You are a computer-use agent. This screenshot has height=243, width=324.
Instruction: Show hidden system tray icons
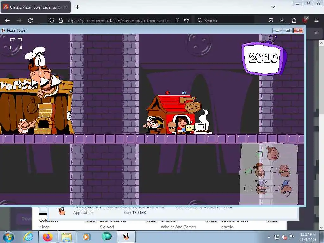pyautogui.click(x=269, y=237)
